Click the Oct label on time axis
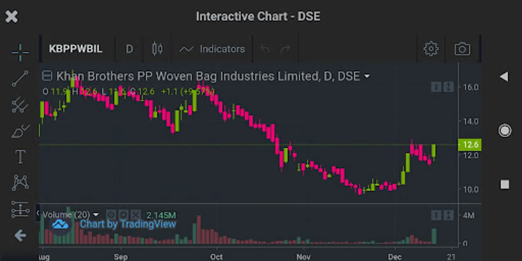This screenshot has height=261, width=522. (216, 257)
